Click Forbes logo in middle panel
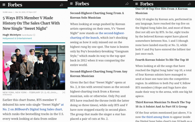 (82, 4)
